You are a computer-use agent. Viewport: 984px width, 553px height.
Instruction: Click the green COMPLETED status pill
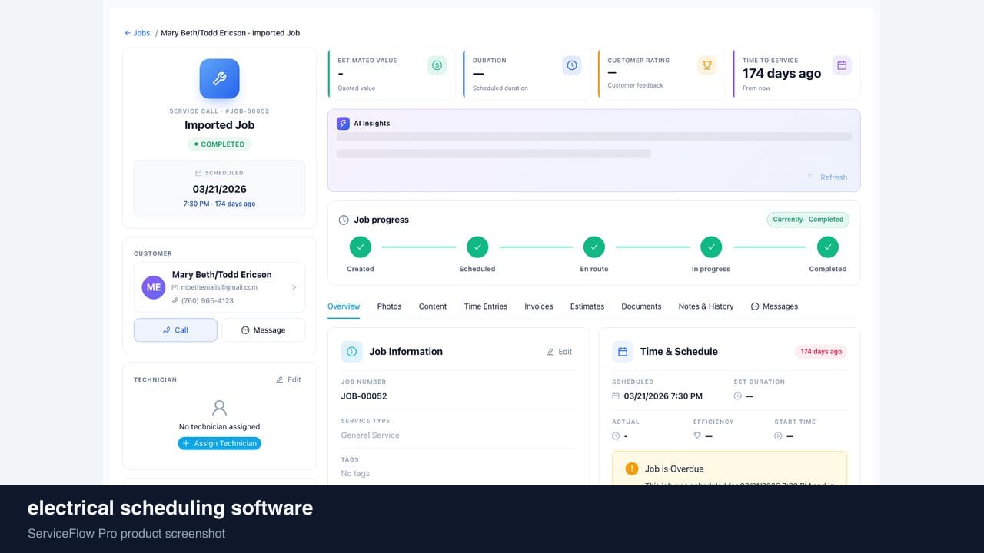(x=219, y=144)
